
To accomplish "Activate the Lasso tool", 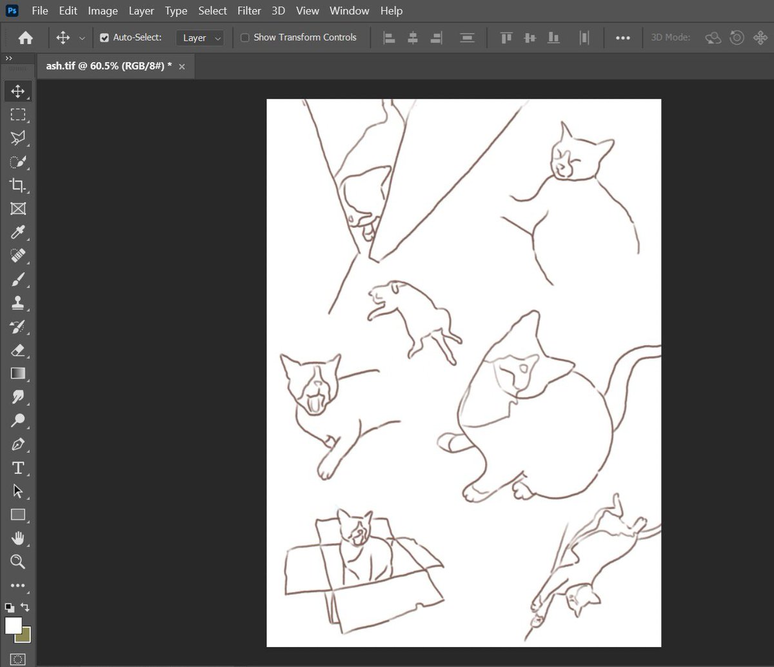I will click(17, 138).
